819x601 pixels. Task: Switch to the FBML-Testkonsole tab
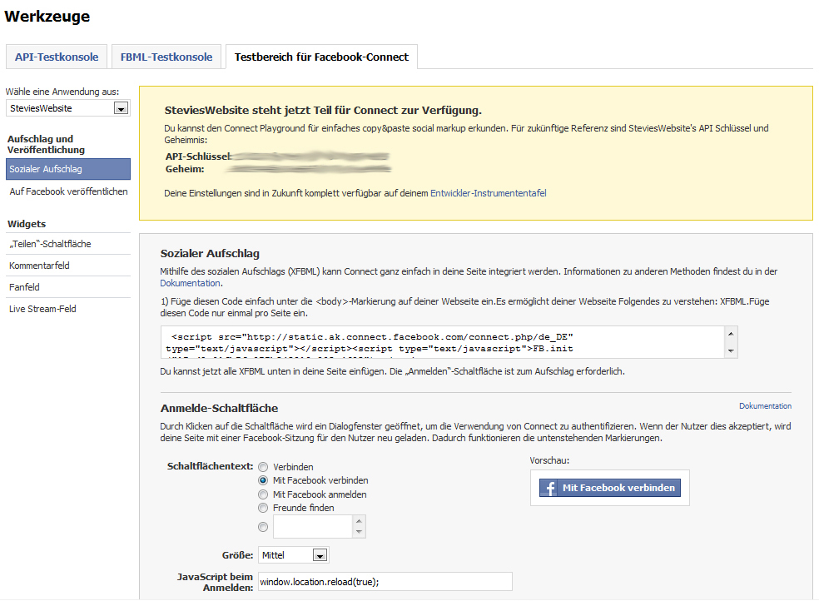click(166, 57)
